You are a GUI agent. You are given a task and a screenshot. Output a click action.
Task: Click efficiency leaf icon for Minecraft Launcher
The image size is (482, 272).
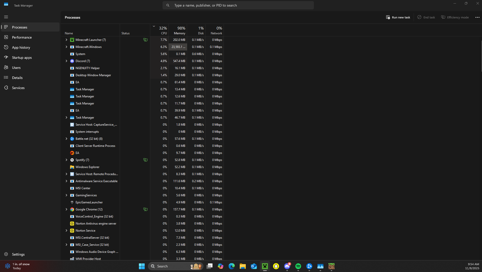coord(145,40)
